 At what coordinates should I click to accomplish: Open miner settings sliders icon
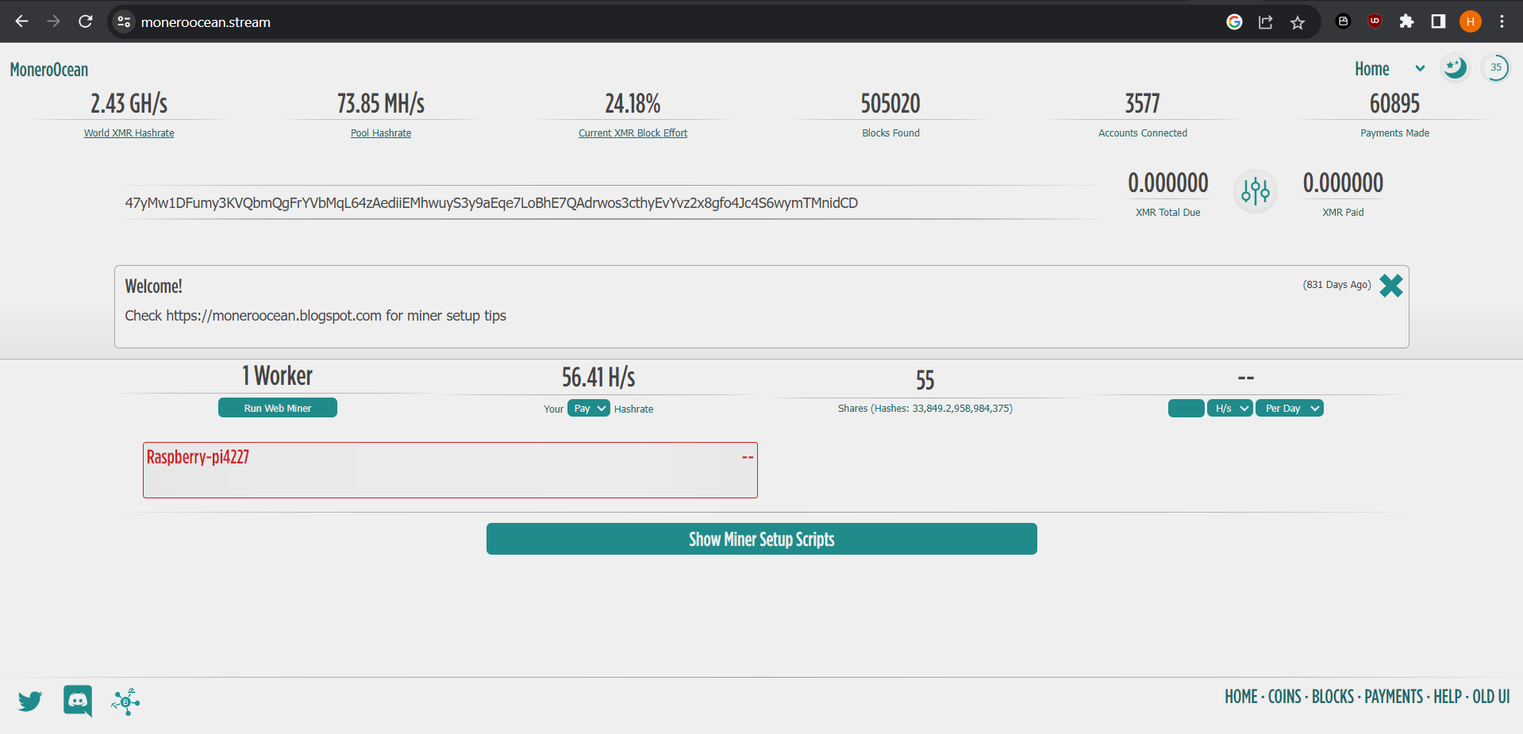click(1256, 191)
